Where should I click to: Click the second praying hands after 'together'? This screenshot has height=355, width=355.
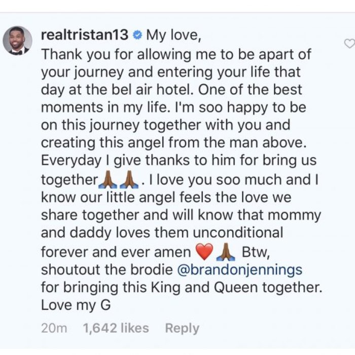129,180
